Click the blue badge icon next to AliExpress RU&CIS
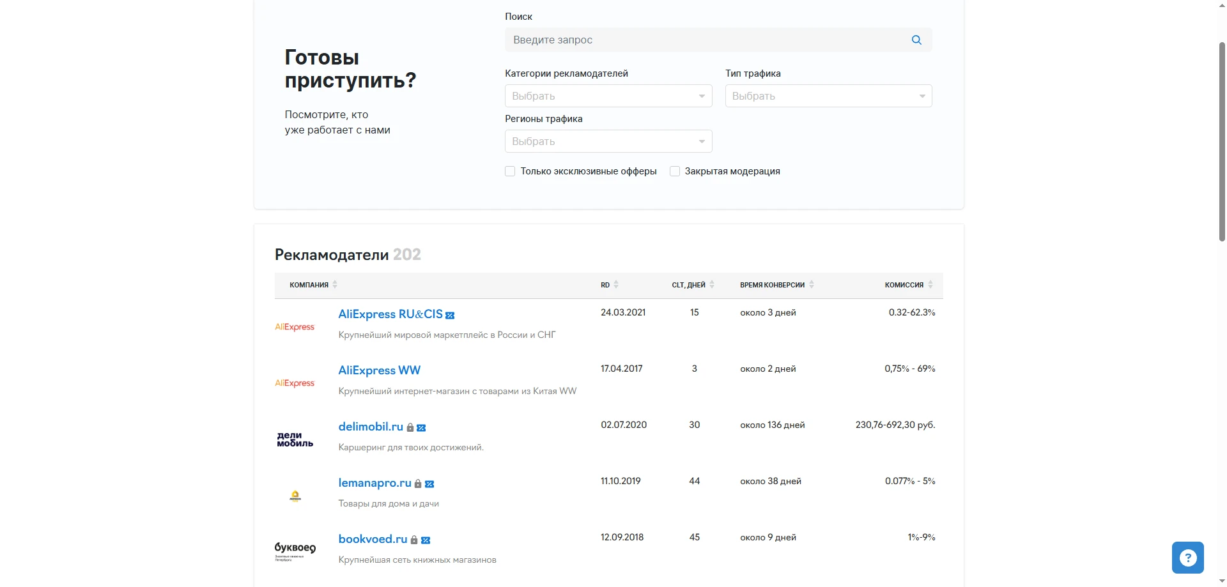The height and width of the screenshot is (587, 1227). [450, 316]
